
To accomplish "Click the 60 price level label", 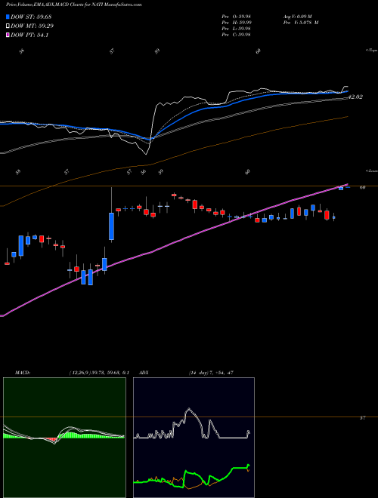I will [362, 188].
